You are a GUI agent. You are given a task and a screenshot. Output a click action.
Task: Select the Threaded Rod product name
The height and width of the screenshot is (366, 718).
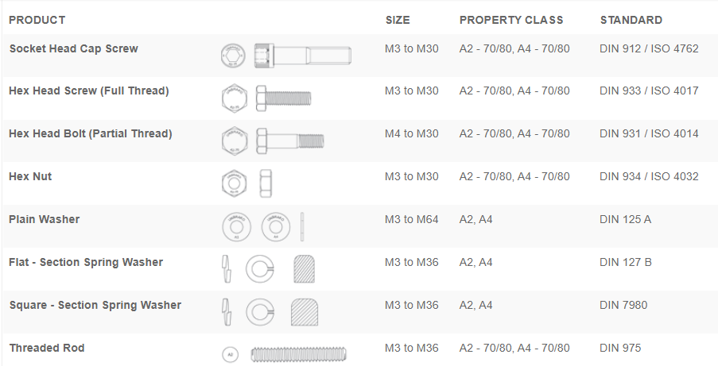(46, 348)
